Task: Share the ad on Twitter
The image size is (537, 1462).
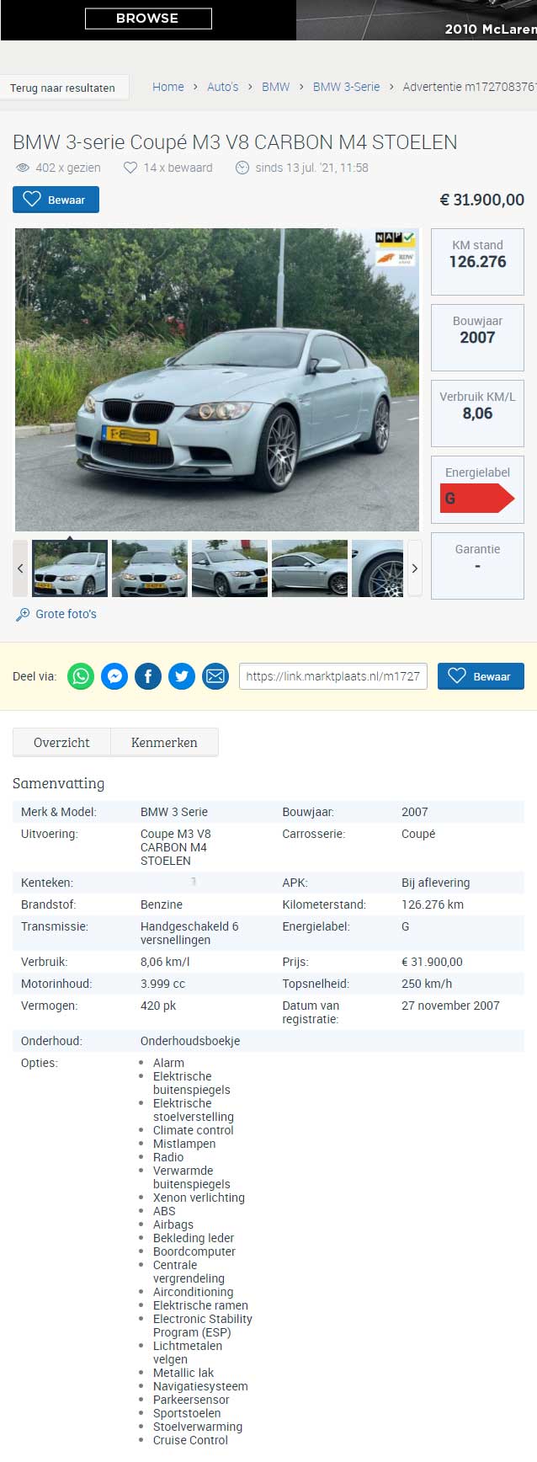Action: [x=182, y=676]
